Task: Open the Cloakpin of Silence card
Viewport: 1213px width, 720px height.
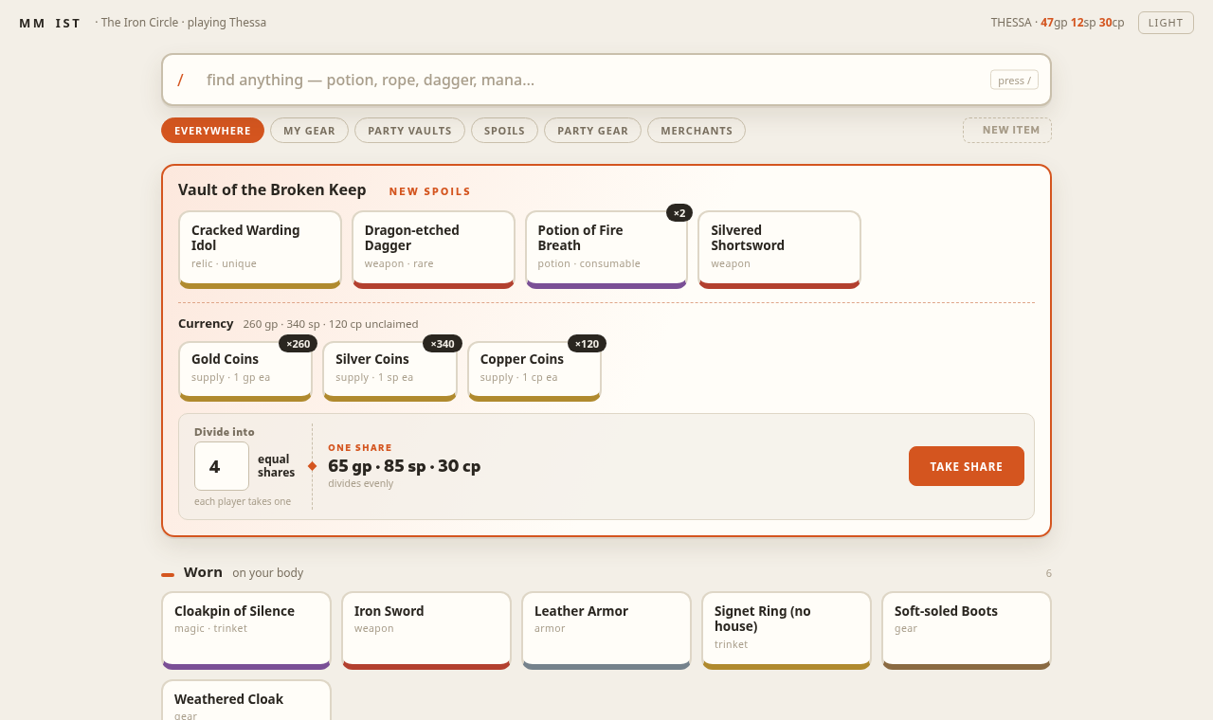Action: click(246, 630)
